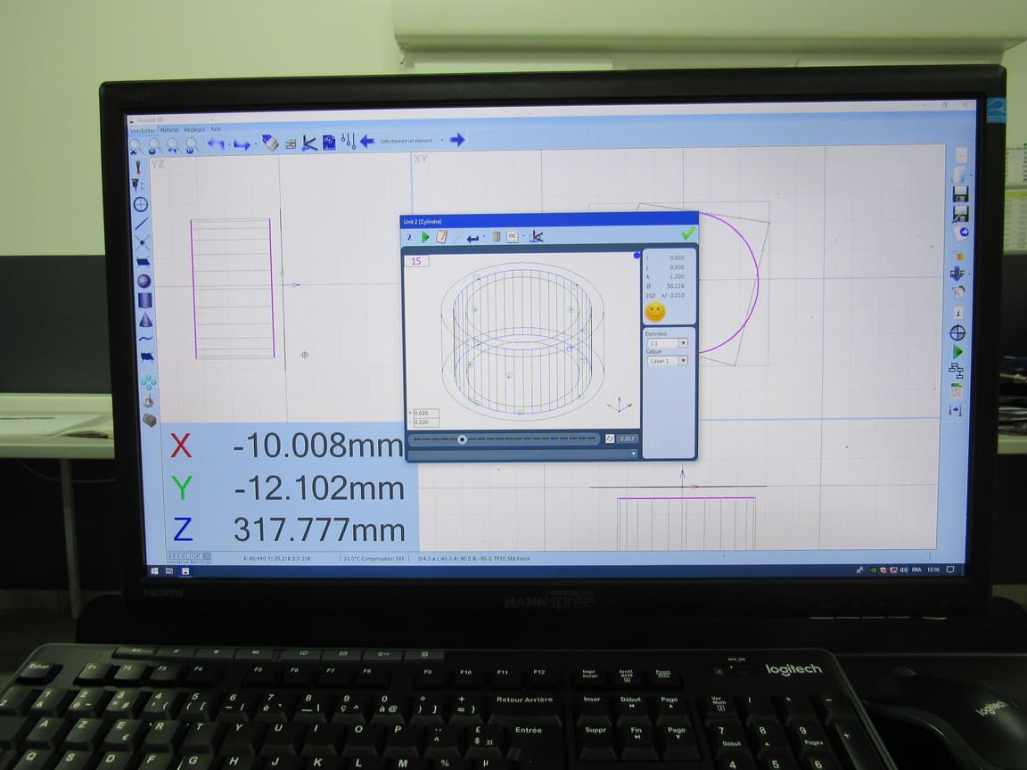Click the Line measurement tool
This screenshot has width=1027, height=770.
(142, 224)
